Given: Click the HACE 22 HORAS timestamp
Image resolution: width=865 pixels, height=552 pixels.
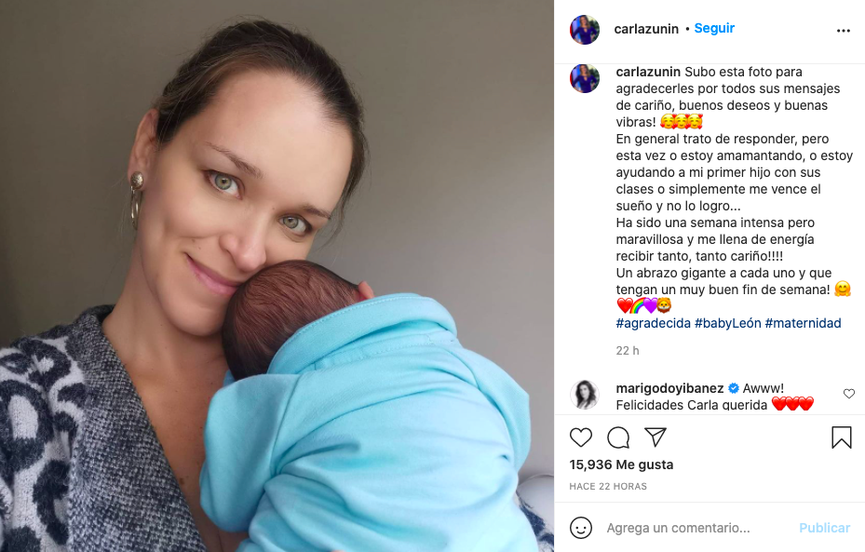Looking at the screenshot, I should click(608, 487).
